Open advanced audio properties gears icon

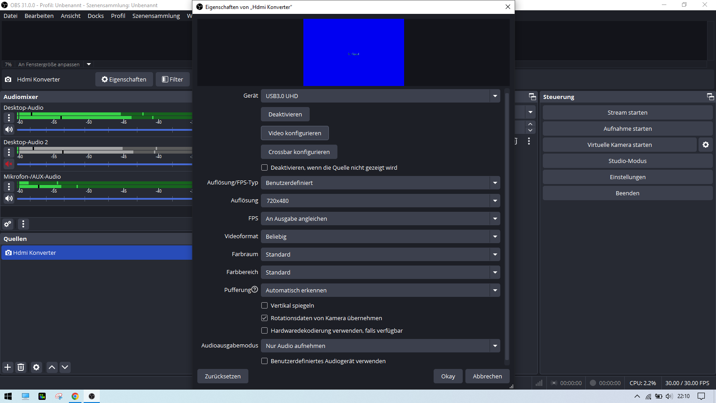click(8, 224)
